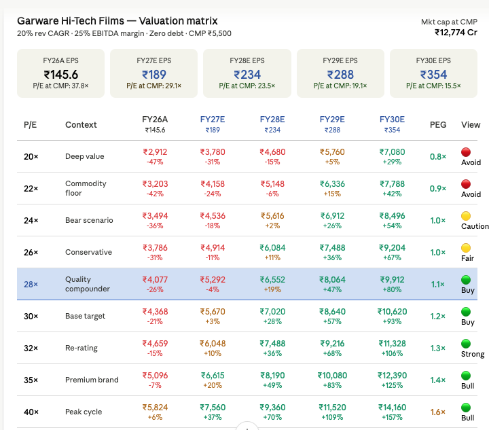Click the 40× P/E multiple cell
Screen dimensions: 489x430
click(31, 412)
